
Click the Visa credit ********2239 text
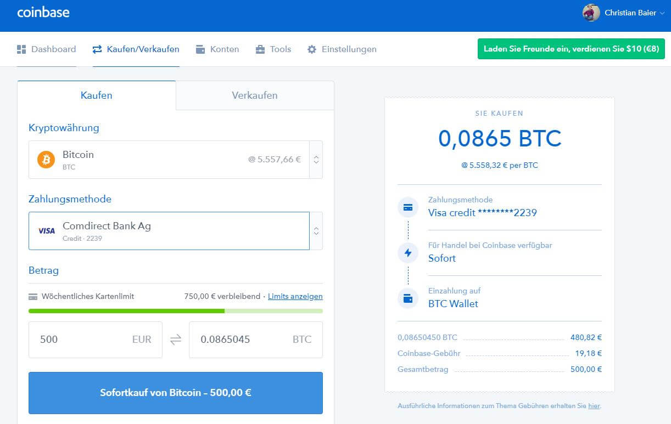[x=483, y=213]
